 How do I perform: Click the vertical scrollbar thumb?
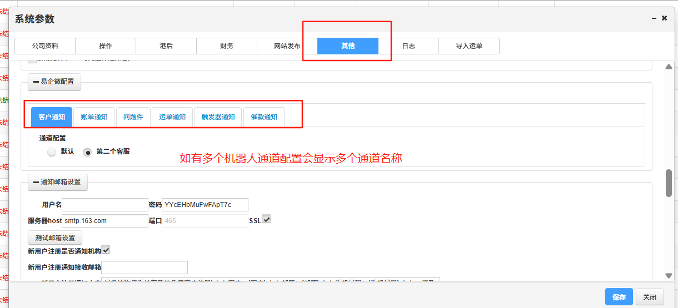669,183
